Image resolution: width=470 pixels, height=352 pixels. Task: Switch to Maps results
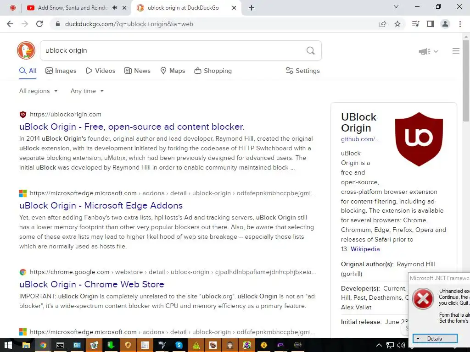[x=173, y=71]
